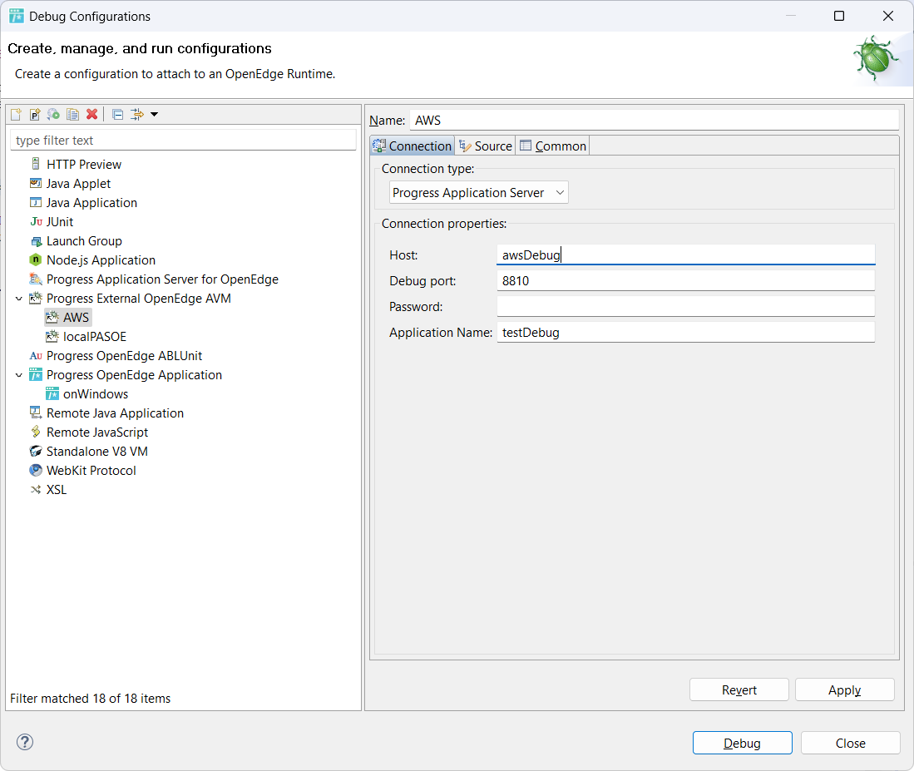
Task: Switch to the Source tab
Action: [x=486, y=146]
